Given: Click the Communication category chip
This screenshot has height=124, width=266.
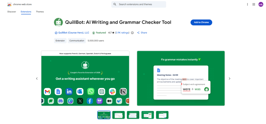Looking at the screenshot, I should pos(77,41).
